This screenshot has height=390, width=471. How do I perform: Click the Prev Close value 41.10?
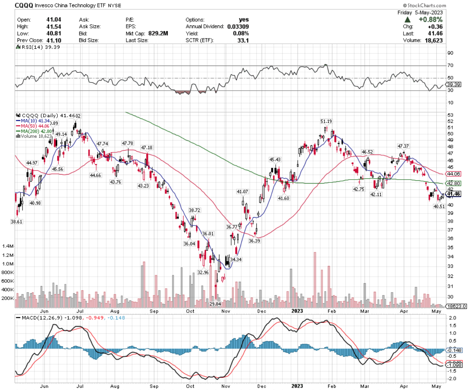tap(53, 40)
